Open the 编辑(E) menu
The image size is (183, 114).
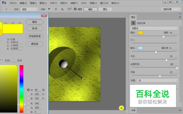click(23, 3)
